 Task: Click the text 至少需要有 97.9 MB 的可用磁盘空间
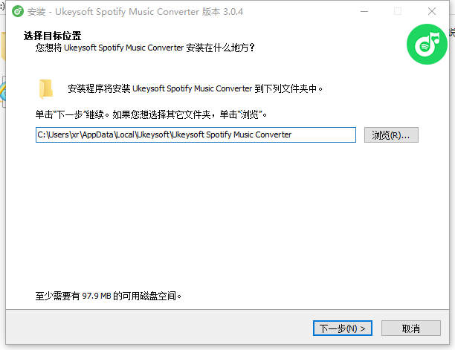click(109, 296)
